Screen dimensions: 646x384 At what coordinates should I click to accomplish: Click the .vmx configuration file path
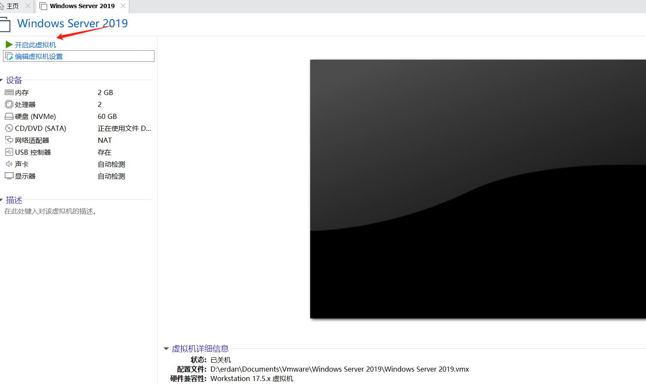click(x=340, y=369)
